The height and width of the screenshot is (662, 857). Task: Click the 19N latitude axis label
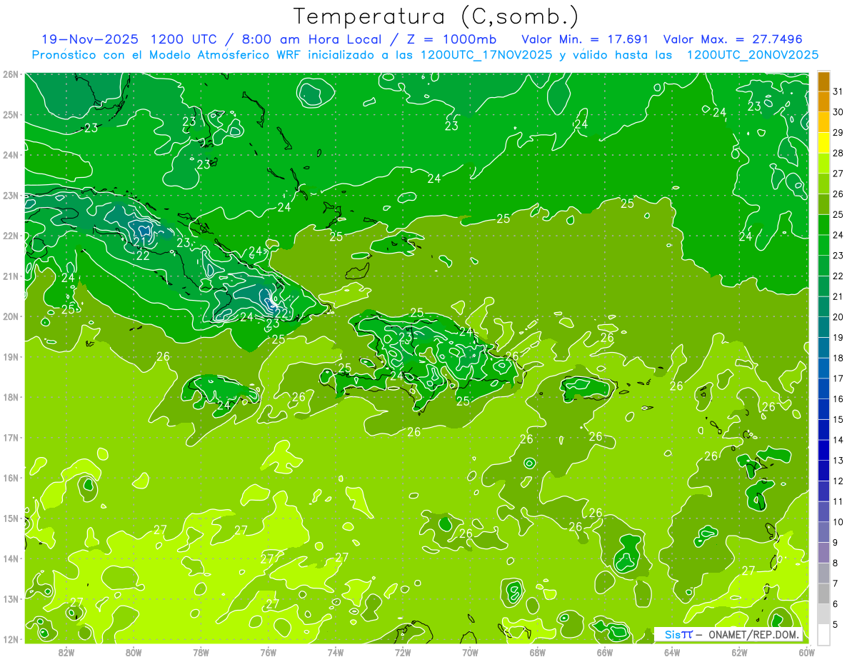click(x=10, y=356)
